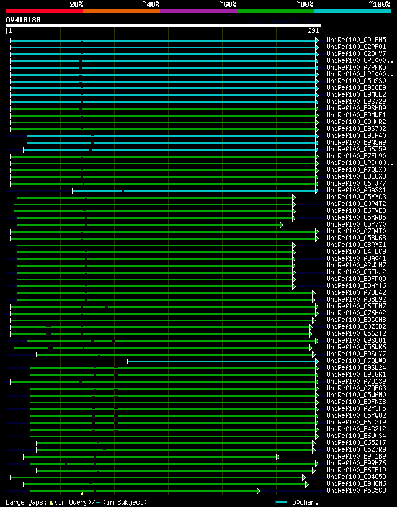Select the UniRef100_C0P4T2 label
Viewport: 397px width, 507px height.
356,204
